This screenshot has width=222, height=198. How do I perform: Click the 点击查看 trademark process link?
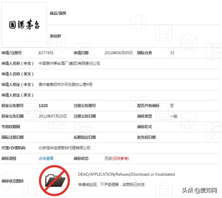pos(46,158)
